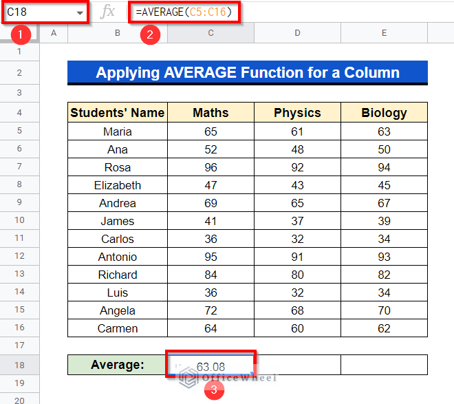
Task: Select the green Average: label cell
Action: point(118,365)
